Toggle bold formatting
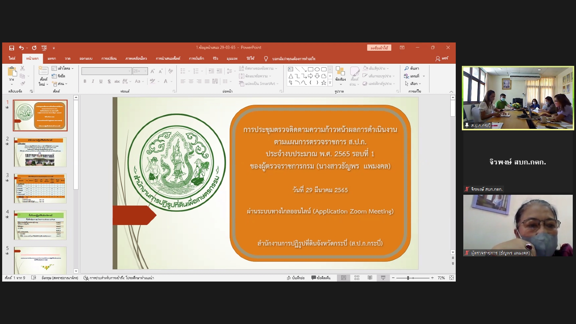This screenshot has height=324, width=576. [85, 81]
